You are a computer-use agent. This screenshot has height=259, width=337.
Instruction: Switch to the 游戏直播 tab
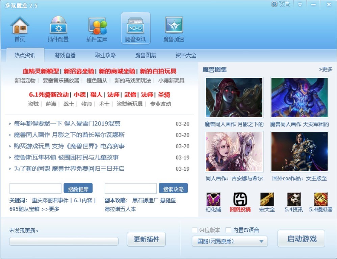[64, 55]
